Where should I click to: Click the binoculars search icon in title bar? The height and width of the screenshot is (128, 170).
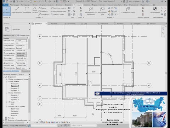click(124, 1)
